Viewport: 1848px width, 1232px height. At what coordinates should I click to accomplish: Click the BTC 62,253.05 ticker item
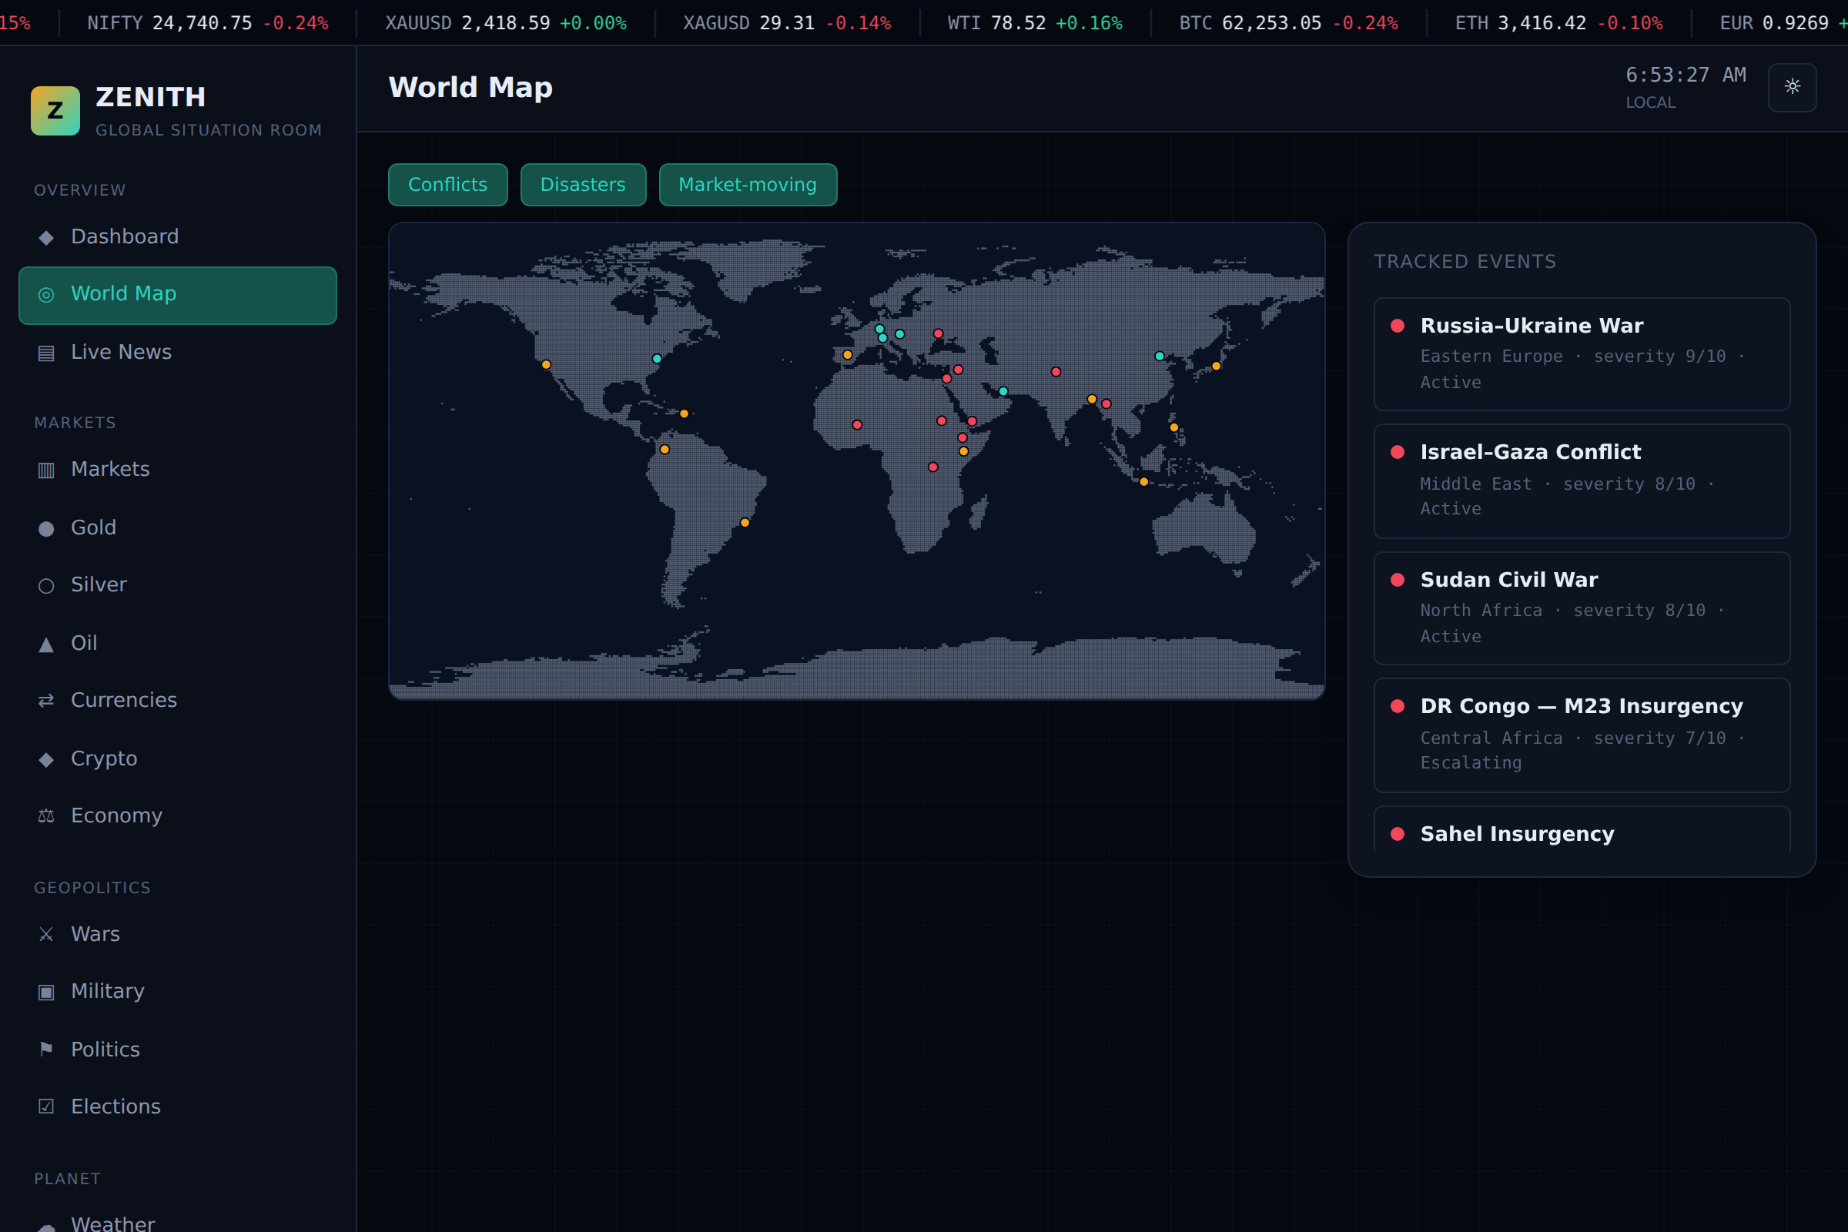1288,23
